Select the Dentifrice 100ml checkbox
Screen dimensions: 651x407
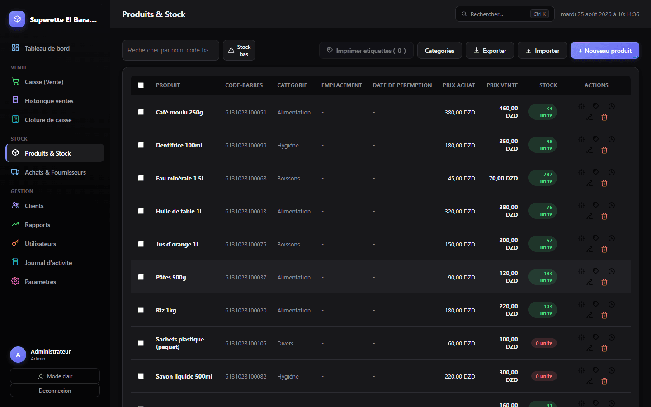[x=141, y=145]
